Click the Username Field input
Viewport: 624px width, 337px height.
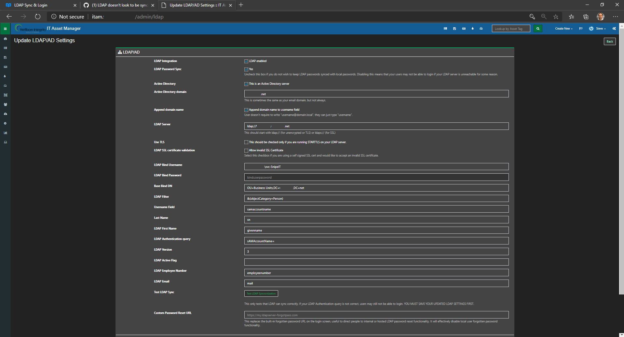(376, 209)
